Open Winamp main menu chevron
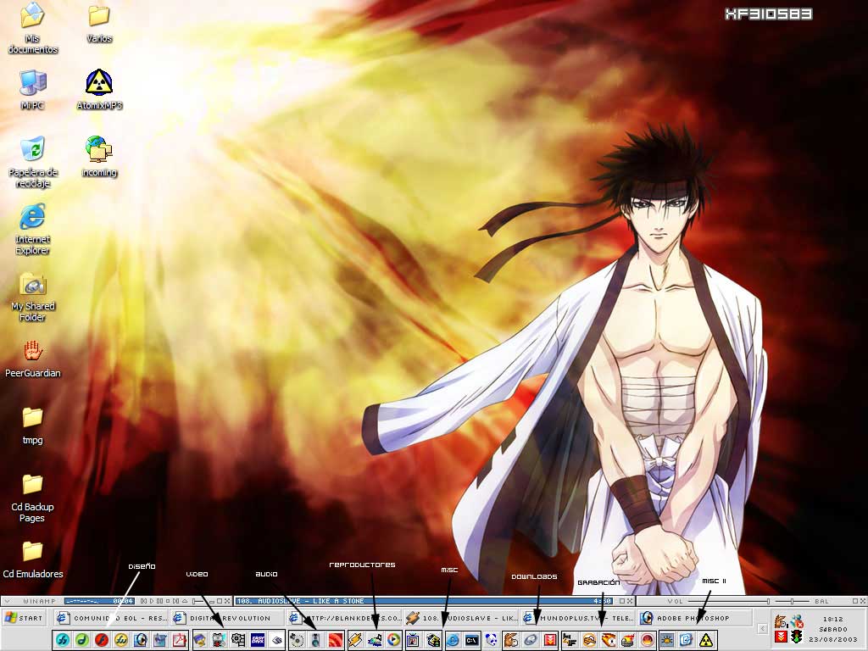Screen dimensions: 868x651 click(x=7, y=601)
